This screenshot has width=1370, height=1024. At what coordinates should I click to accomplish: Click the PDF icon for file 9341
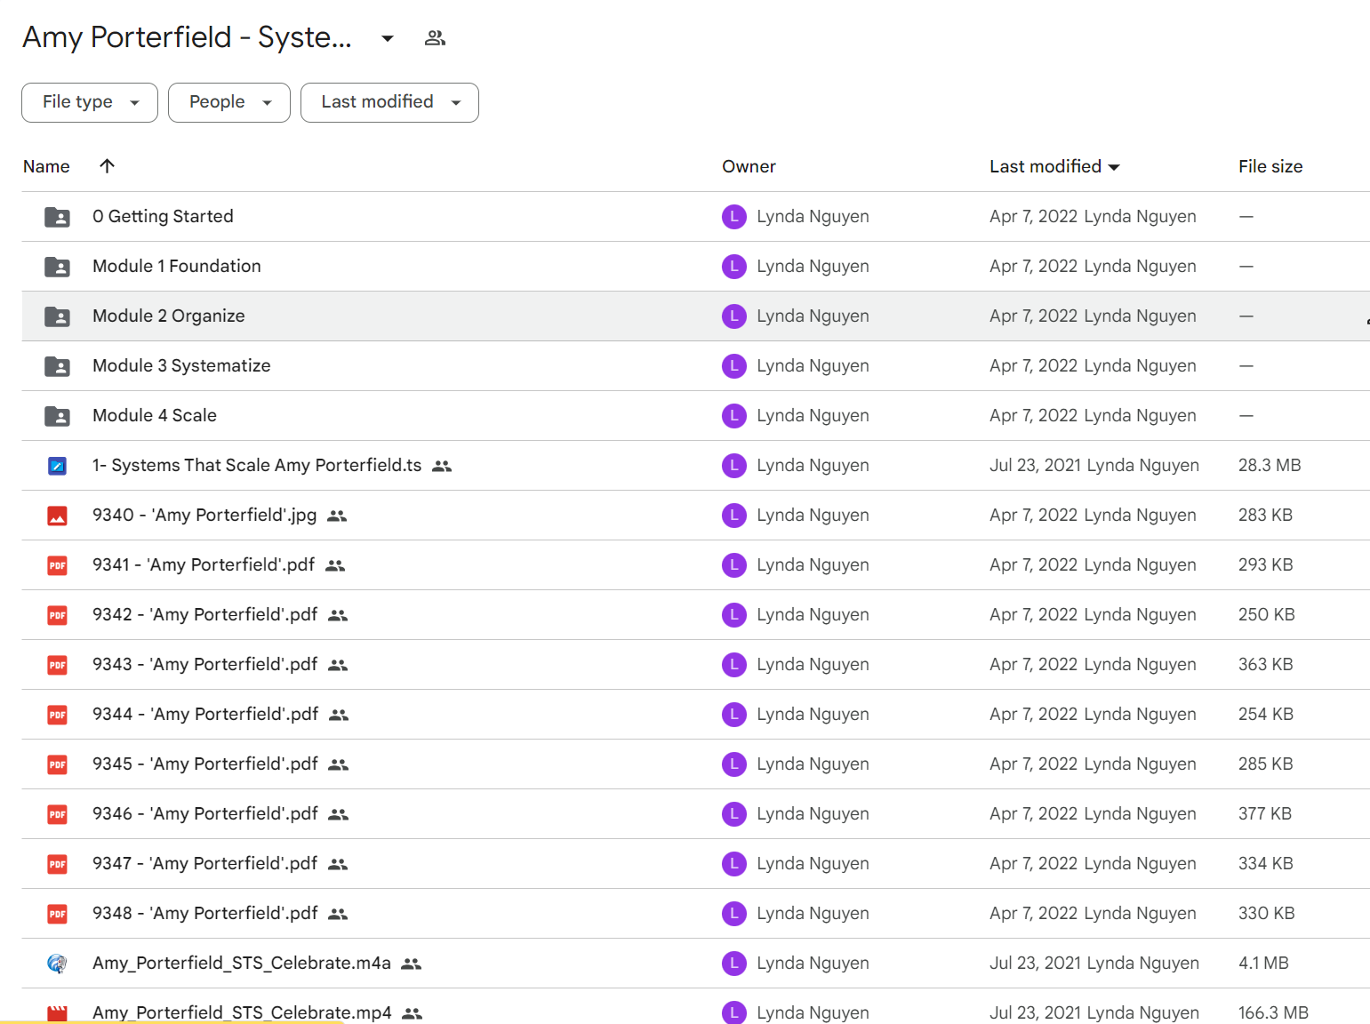57,565
